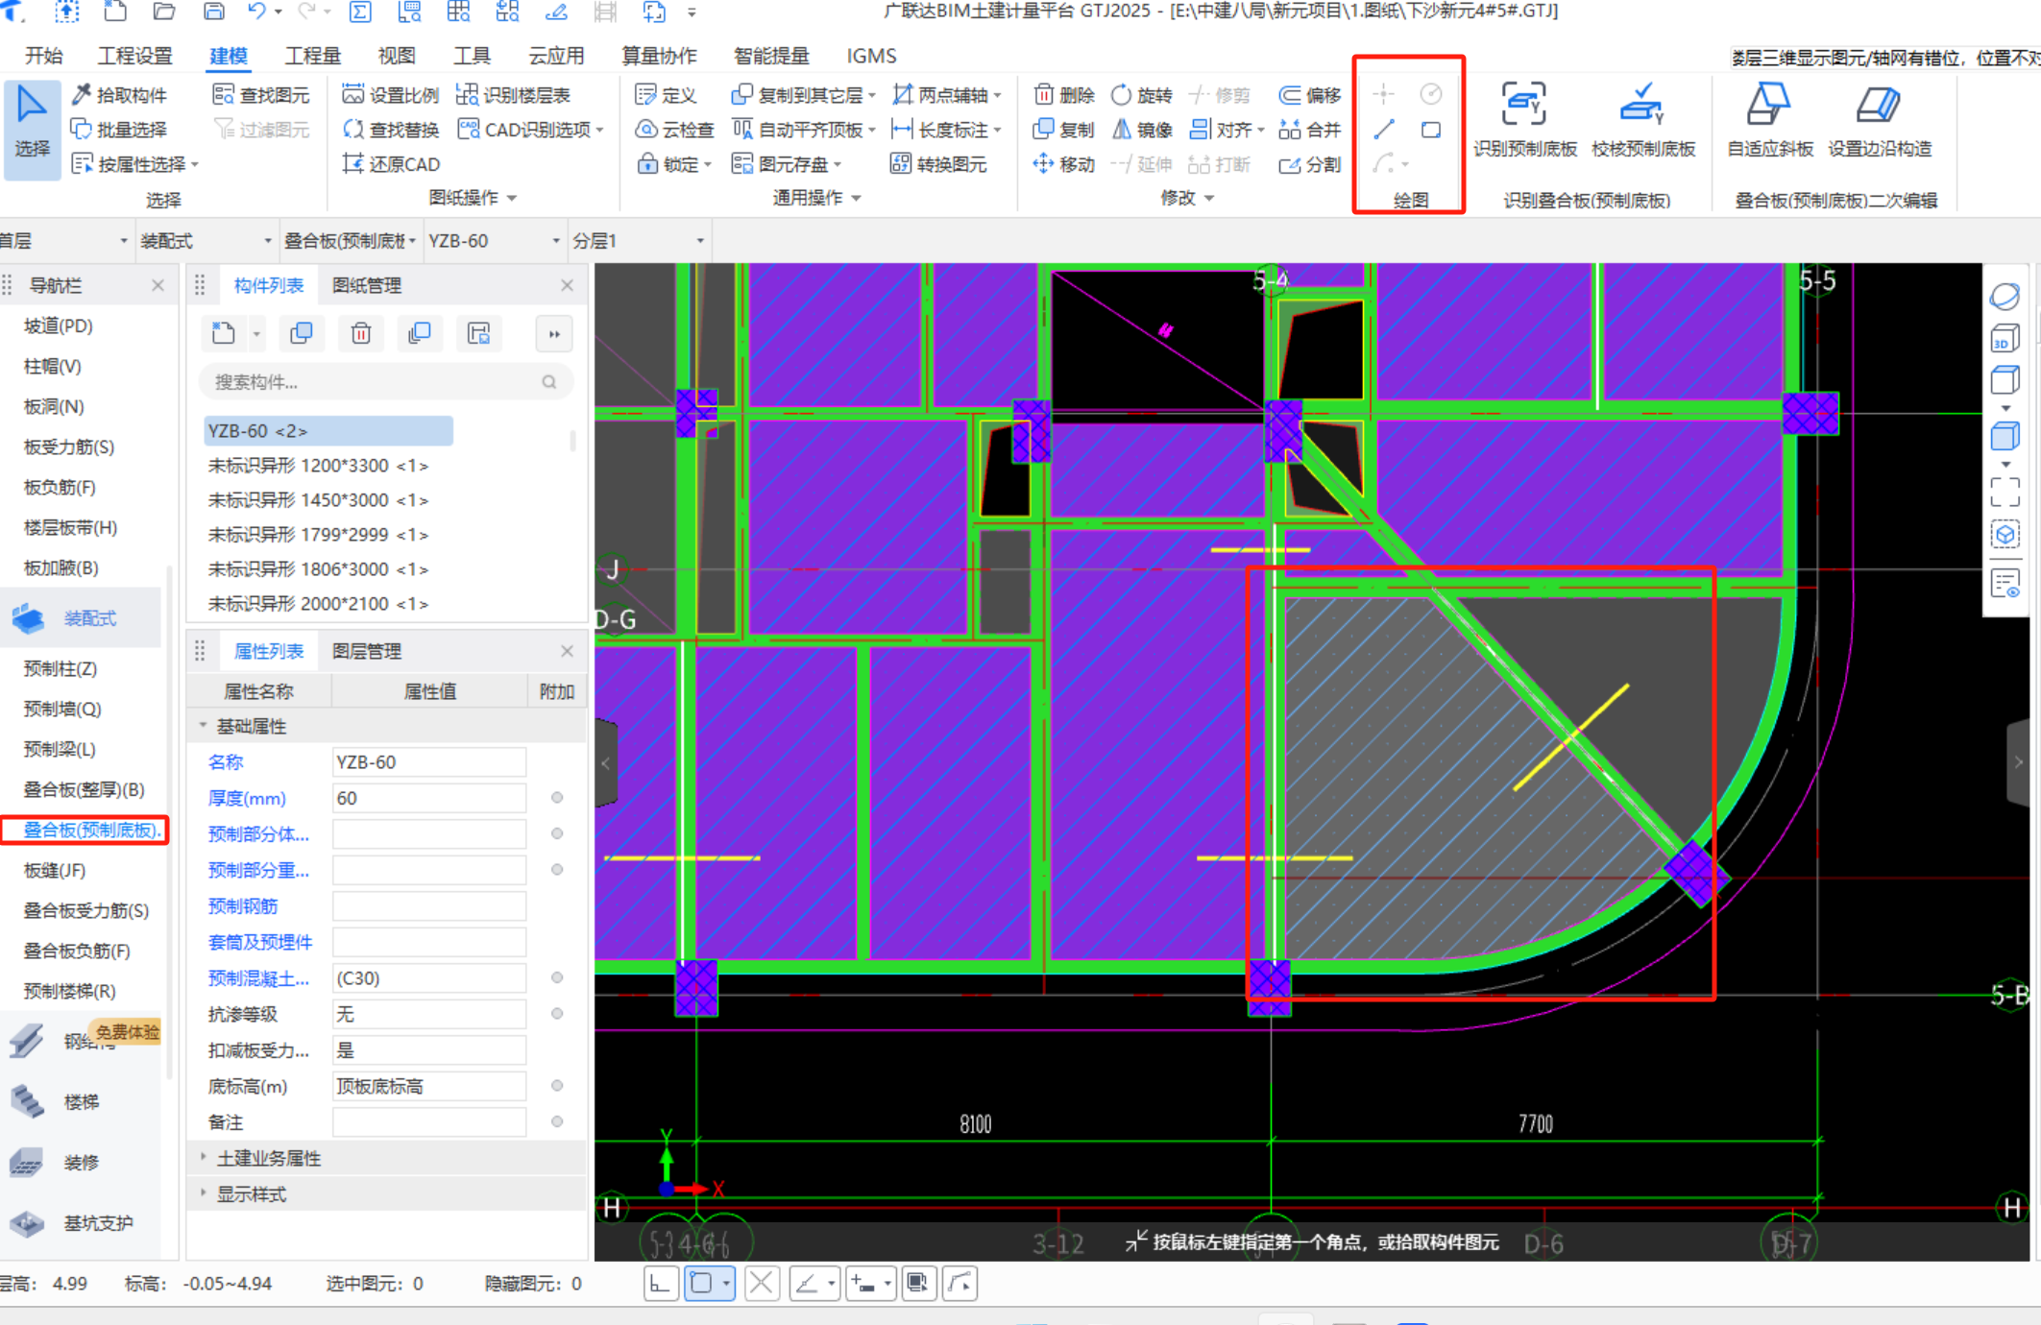Toggle 附加 circle for 预制混凝土 row

click(x=557, y=977)
